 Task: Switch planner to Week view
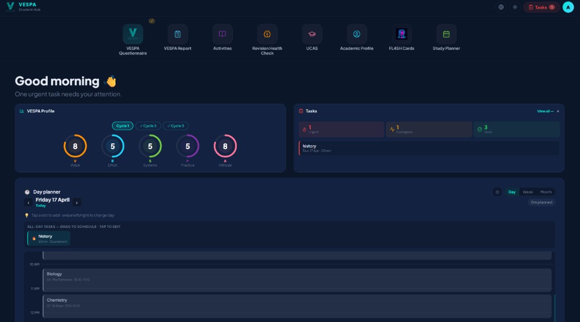click(528, 192)
